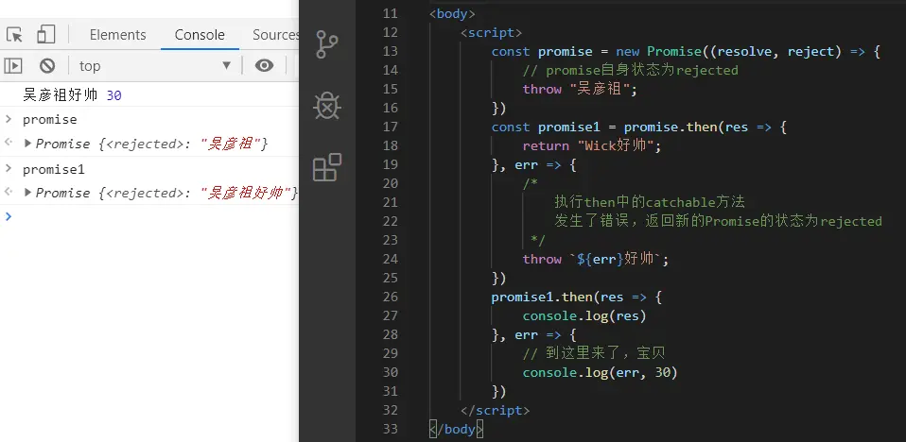Viewport: 906px width, 442px height.
Task: Clear the console with the block icon
Action: (47, 66)
